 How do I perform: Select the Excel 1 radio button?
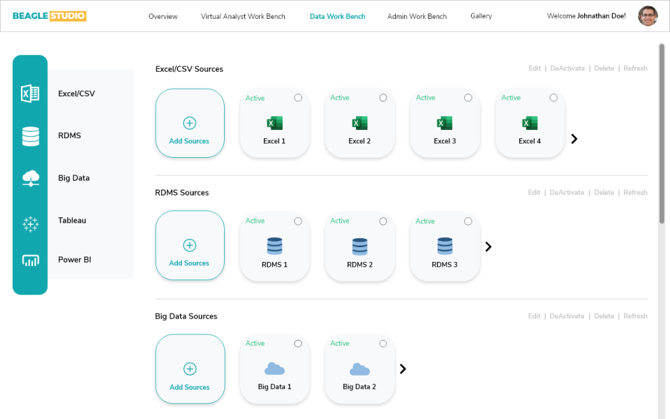298,98
